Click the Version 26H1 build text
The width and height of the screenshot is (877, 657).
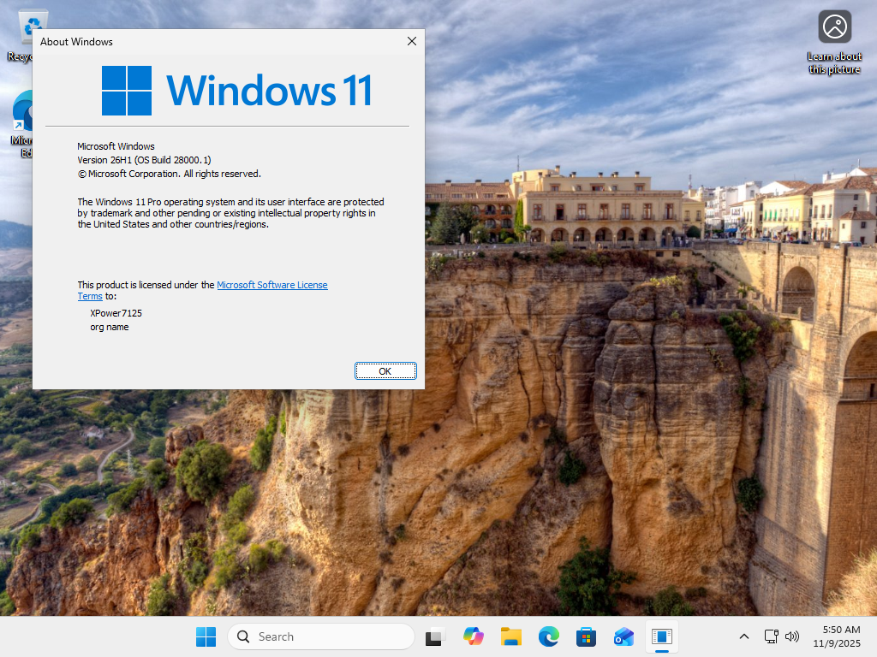(144, 160)
